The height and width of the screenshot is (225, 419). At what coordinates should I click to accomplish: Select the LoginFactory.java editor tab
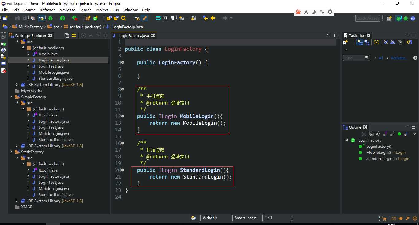(x=134, y=35)
